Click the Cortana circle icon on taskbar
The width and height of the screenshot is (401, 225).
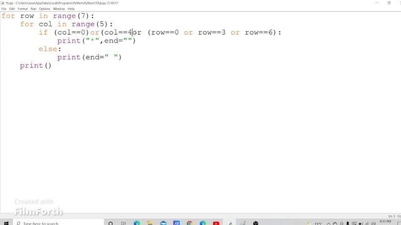(x=110, y=223)
